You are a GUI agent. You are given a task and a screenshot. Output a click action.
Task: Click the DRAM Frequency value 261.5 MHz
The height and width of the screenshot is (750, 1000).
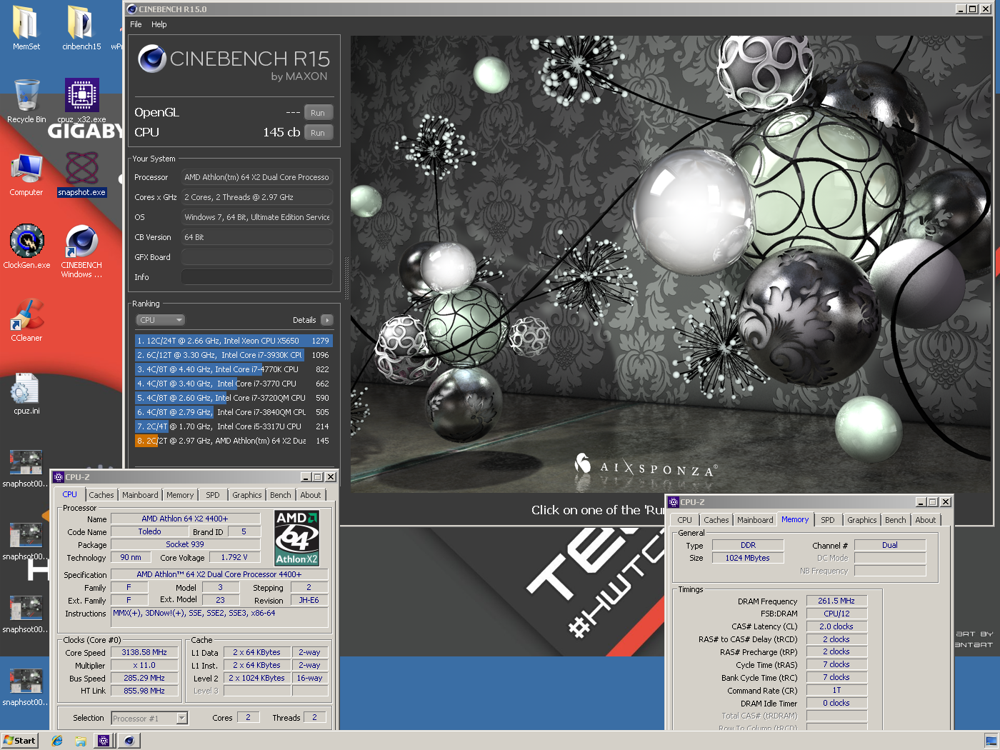[x=836, y=601]
